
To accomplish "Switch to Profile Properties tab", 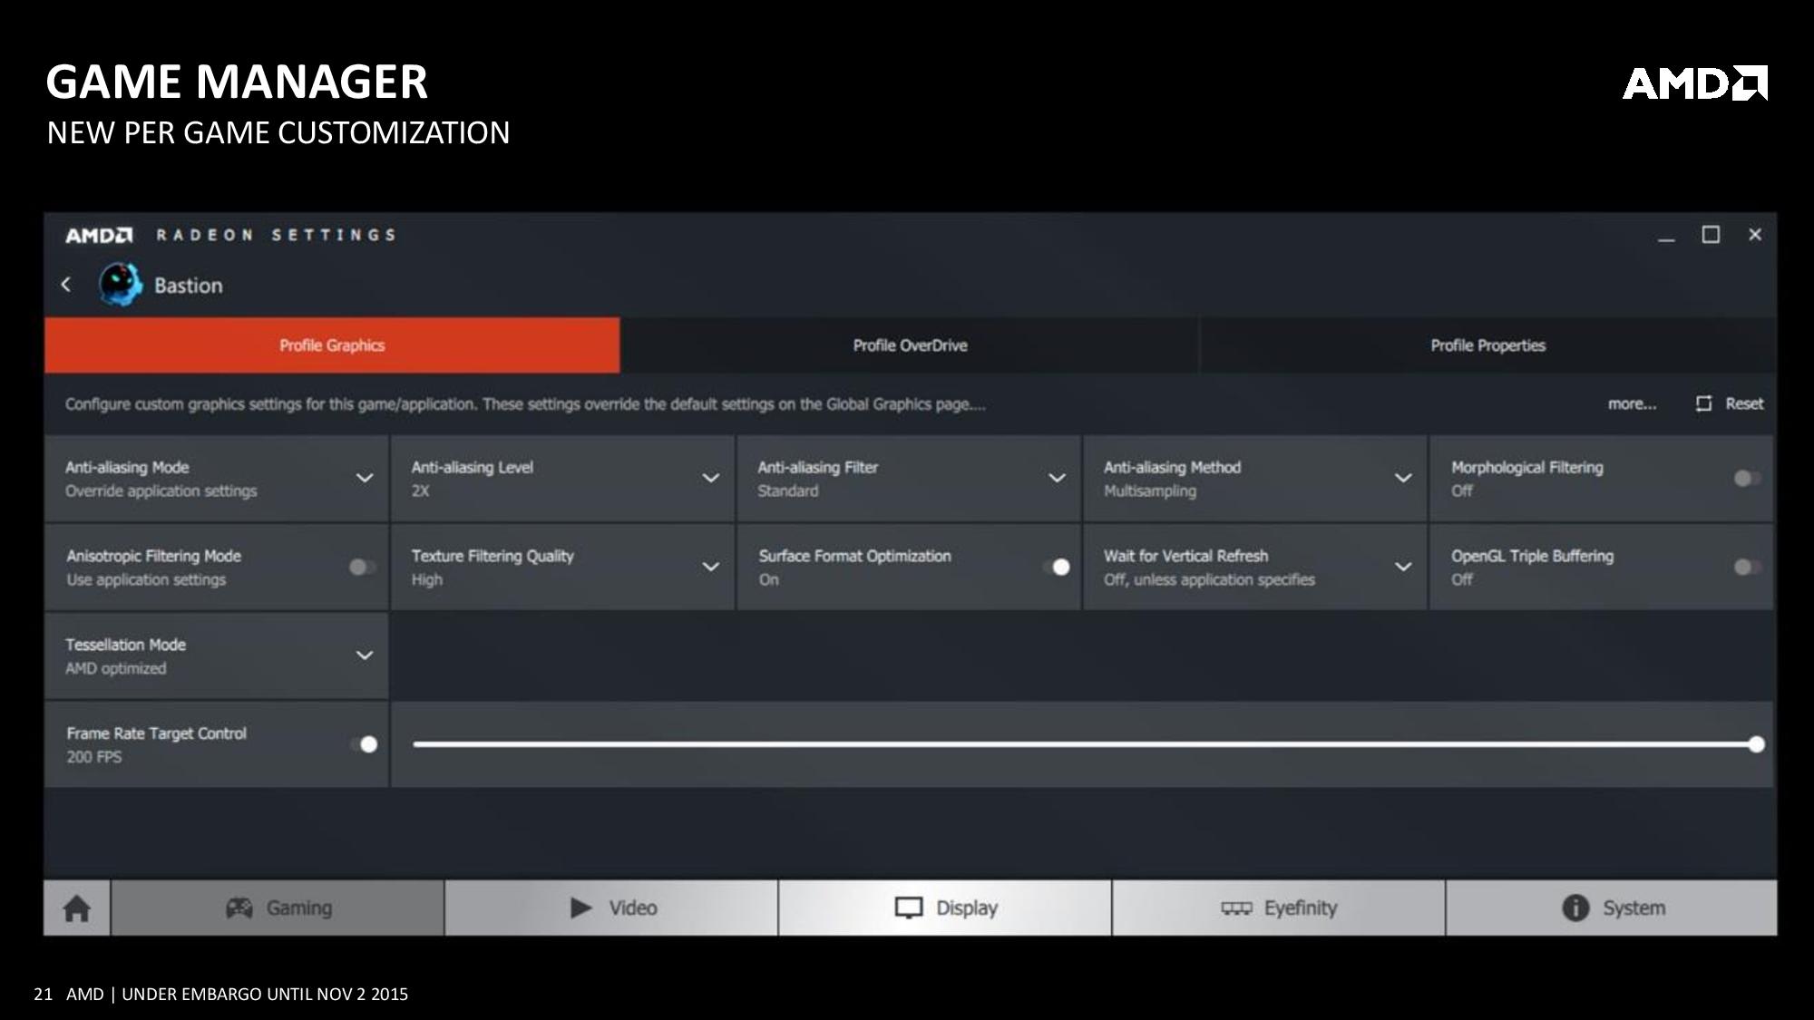I will pos(1488,345).
